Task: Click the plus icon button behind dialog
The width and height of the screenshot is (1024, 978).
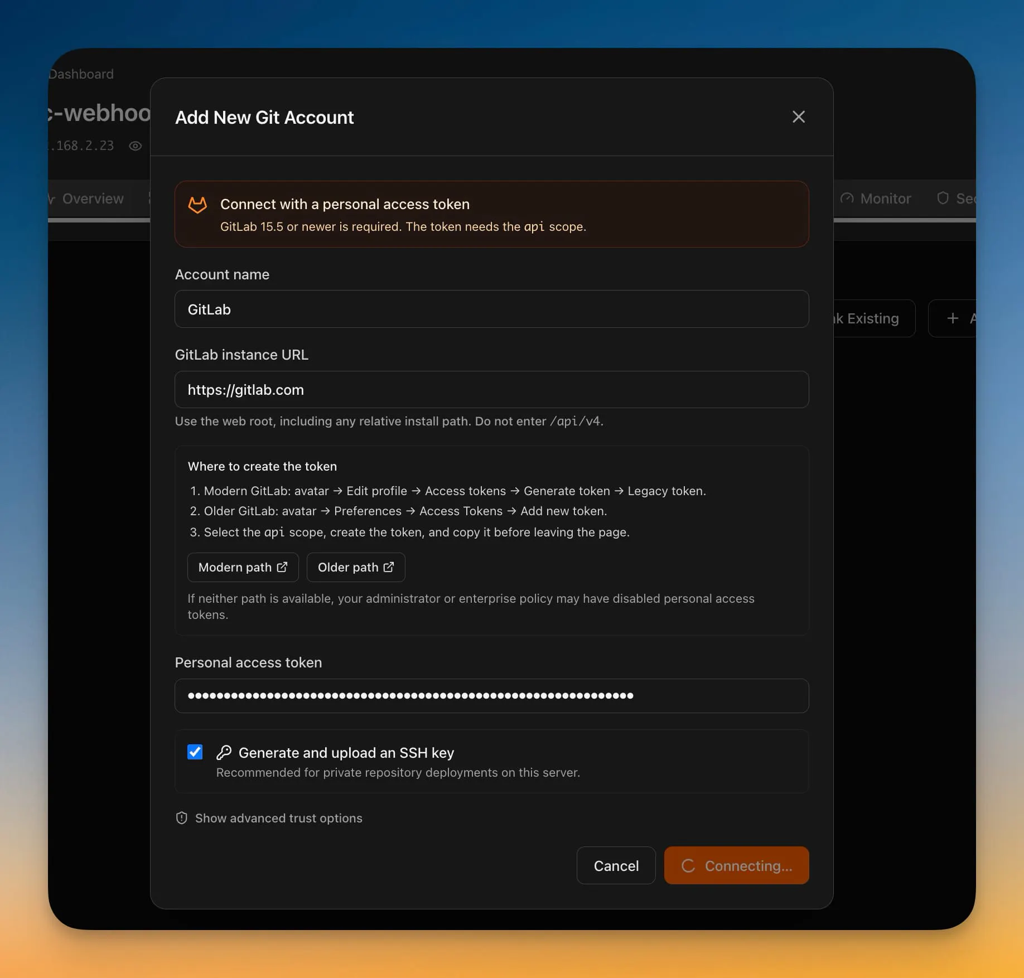Action: [953, 318]
